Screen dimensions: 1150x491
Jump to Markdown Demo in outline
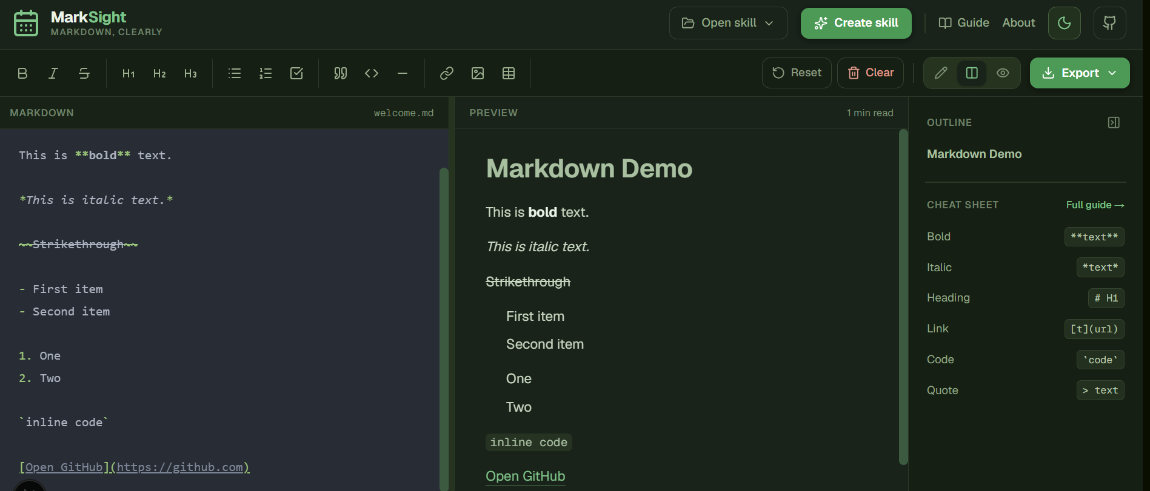(x=974, y=154)
